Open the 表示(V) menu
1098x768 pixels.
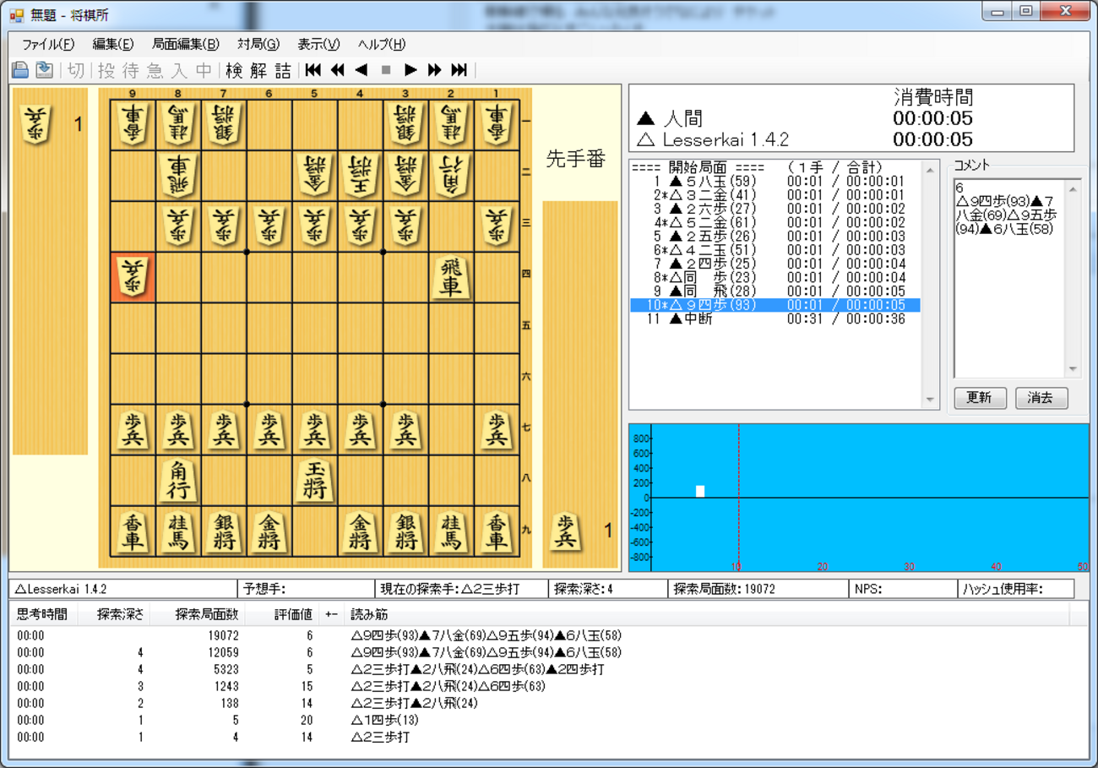[x=318, y=44]
